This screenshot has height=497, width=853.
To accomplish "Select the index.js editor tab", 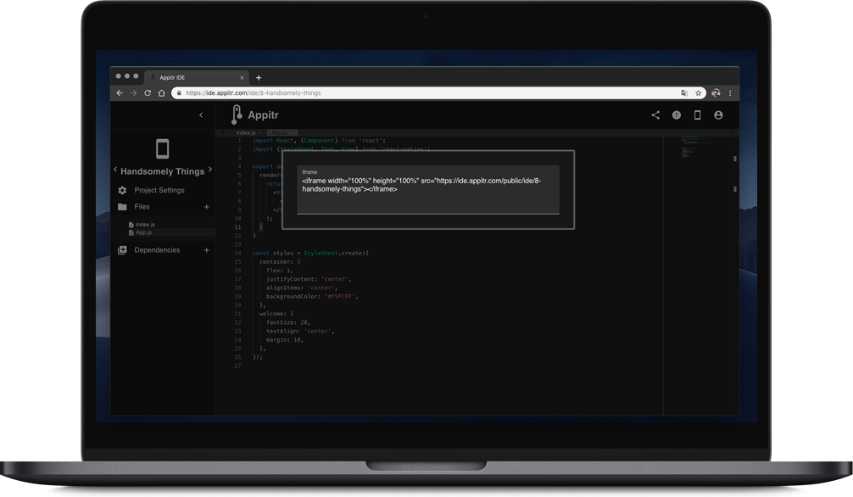I will [x=246, y=133].
